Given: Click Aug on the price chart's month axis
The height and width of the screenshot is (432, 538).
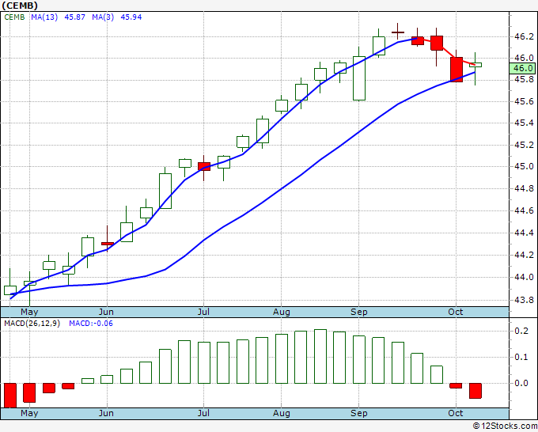Looking at the screenshot, I should [282, 312].
